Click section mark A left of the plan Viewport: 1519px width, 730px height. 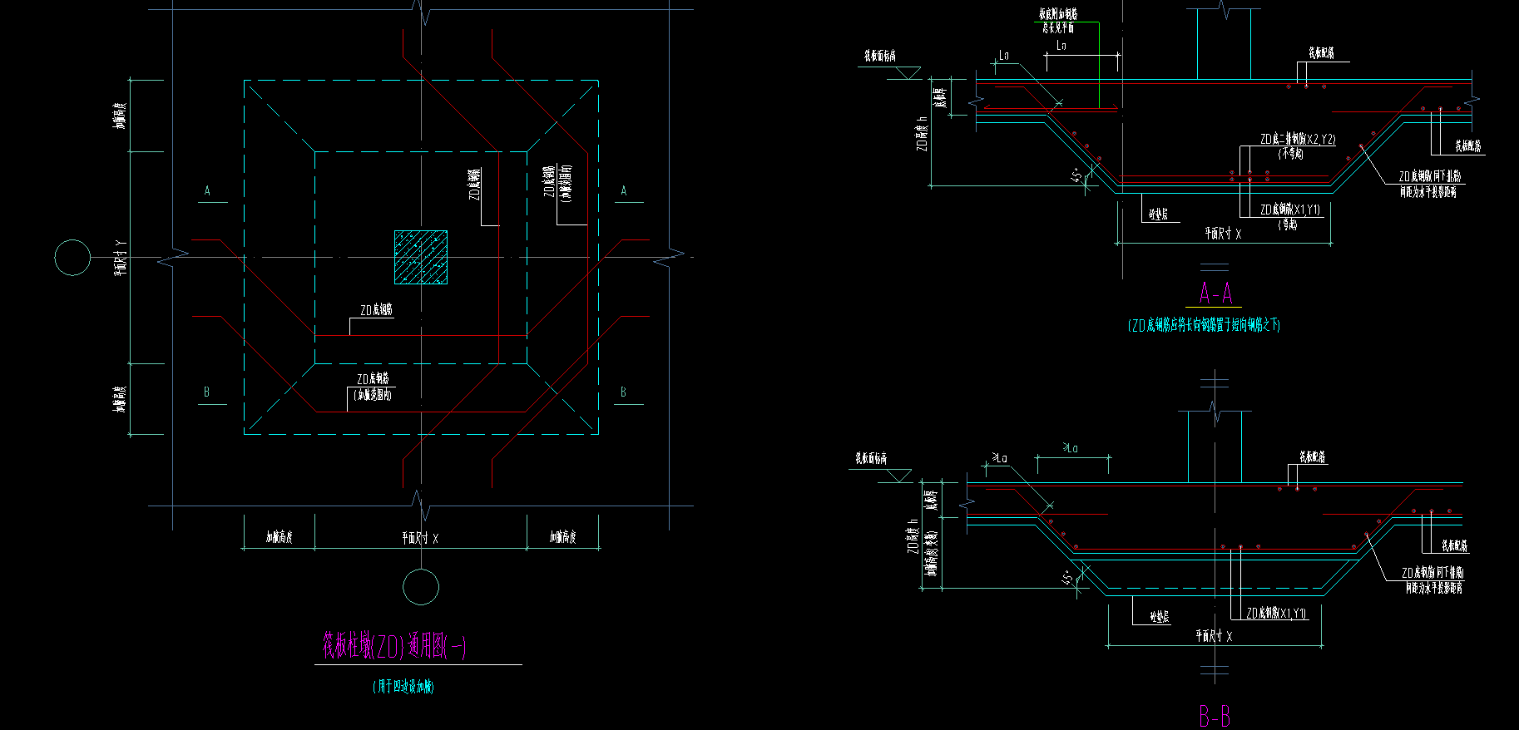(x=207, y=191)
